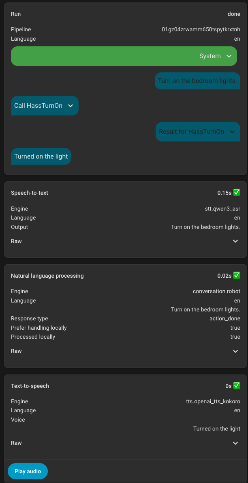
Task: Expand the System message chevron
Action: pyautogui.click(x=229, y=56)
